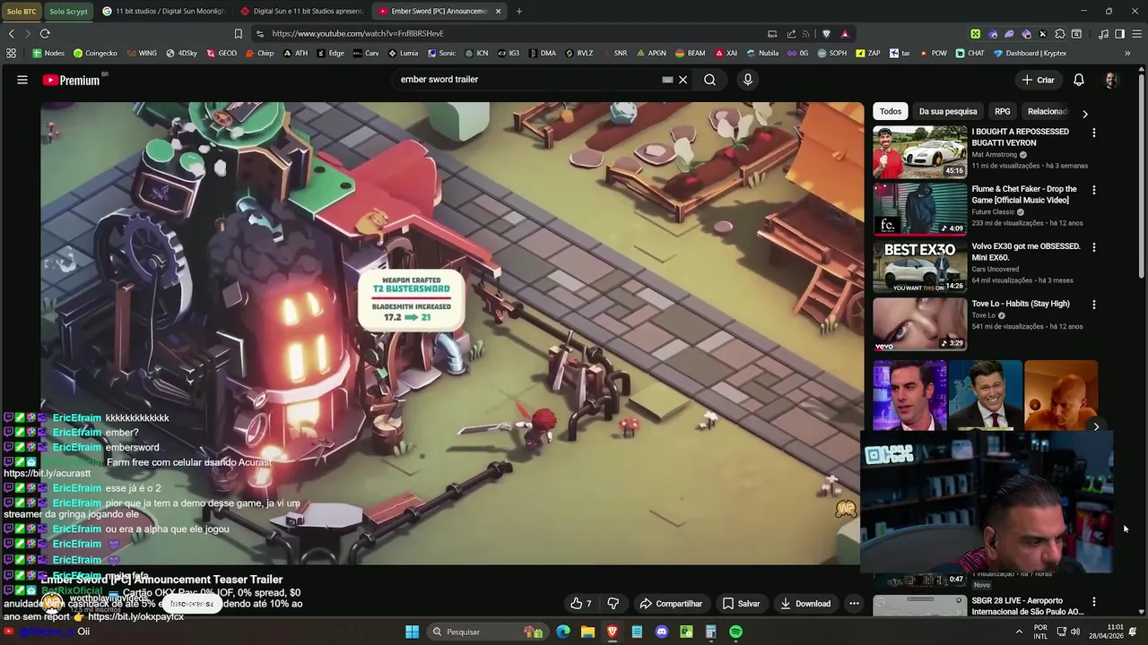Close the Ember Sword browser tab
The image size is (1148, 645).
[x=498, y=11]
